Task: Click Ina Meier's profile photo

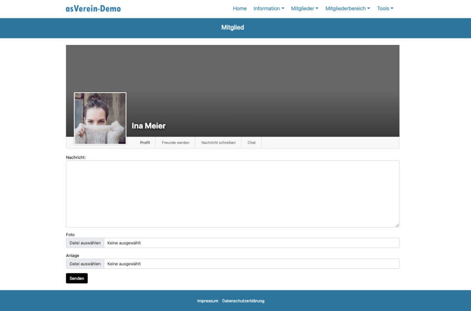Action: [100, 118]
